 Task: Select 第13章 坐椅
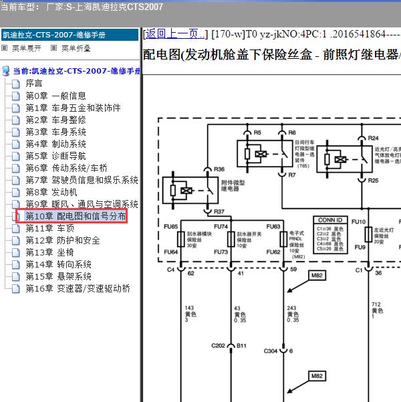click(x=49, y=252)
